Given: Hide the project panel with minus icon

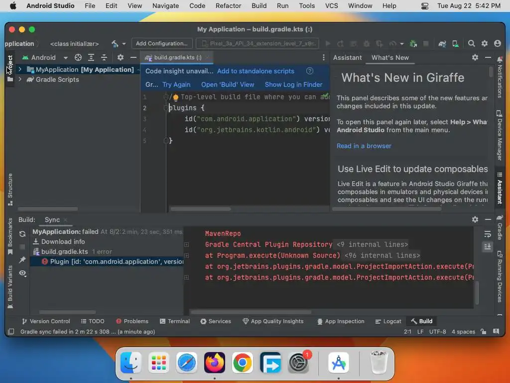Looking at the screenshot, I should pos(133,58).
